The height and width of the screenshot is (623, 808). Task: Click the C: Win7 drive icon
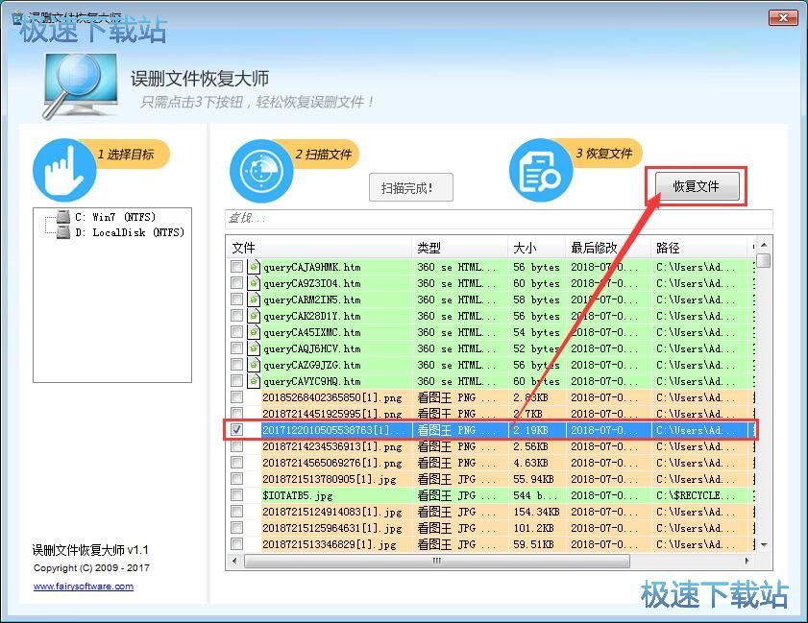(63, 216)
